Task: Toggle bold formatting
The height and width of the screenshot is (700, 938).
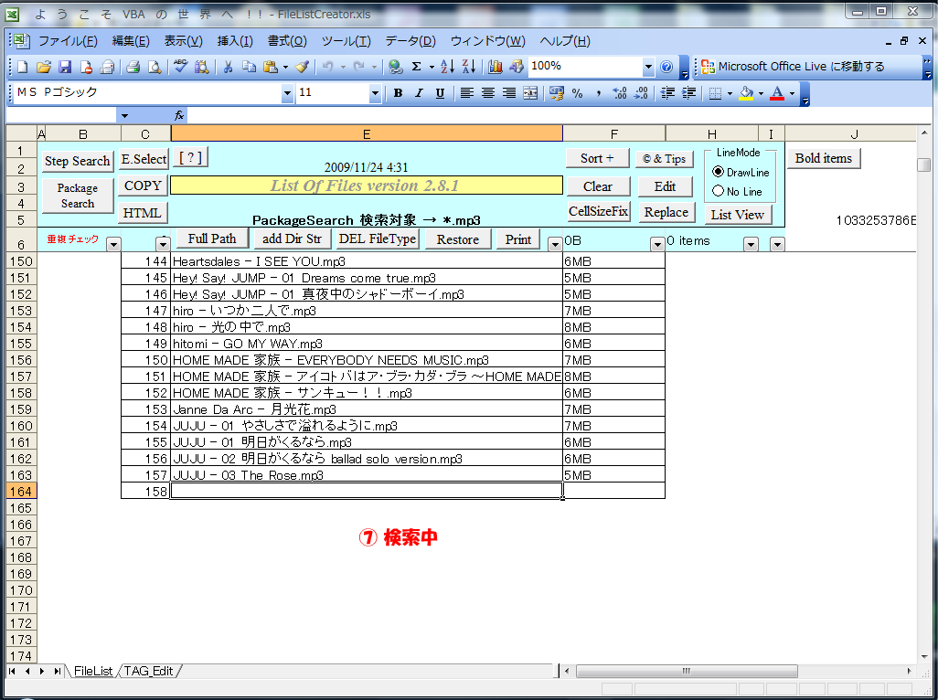Action: coord(398,93)
